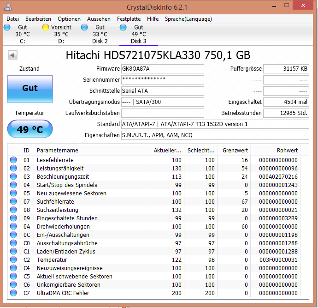Select the Disk 3 tab
The width and height of the screenshot is (318, 308).
click(139, 34)
